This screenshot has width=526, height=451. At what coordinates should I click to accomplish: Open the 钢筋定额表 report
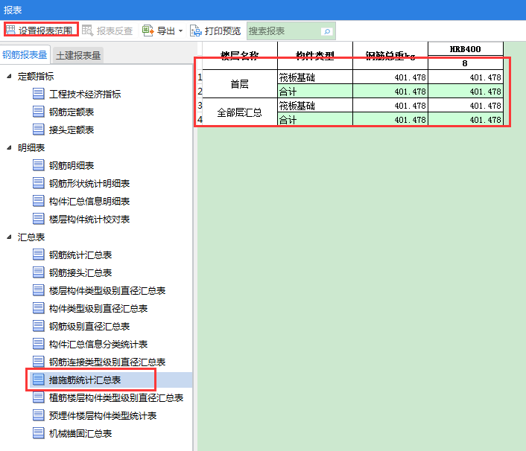tap(72, 112)
